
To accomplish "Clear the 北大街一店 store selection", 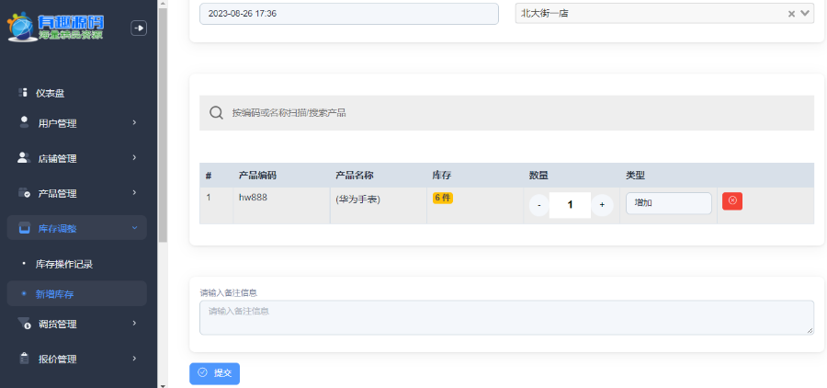I will 792,14.
